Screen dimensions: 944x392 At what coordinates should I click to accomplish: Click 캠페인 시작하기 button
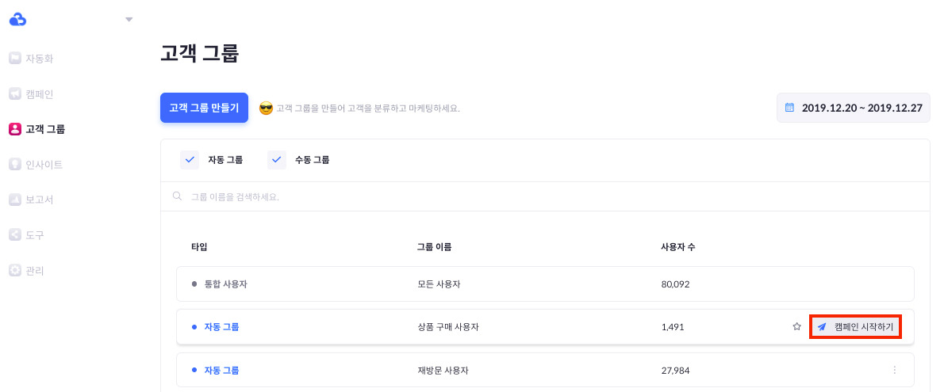(855, 326)
